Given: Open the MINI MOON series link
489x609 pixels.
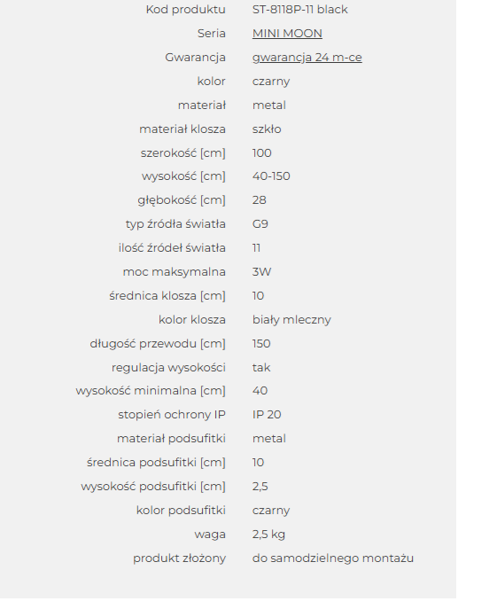Looking at the screenshot, I should tap(287, 34).
